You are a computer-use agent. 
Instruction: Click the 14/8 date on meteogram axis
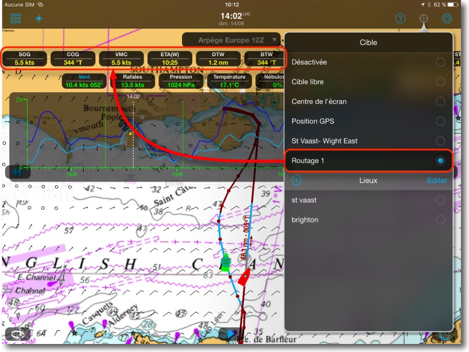click(71, 174)
